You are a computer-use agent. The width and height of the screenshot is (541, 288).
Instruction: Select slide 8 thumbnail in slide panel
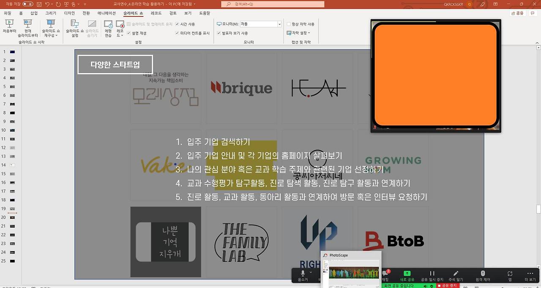[x=12, y=113]
